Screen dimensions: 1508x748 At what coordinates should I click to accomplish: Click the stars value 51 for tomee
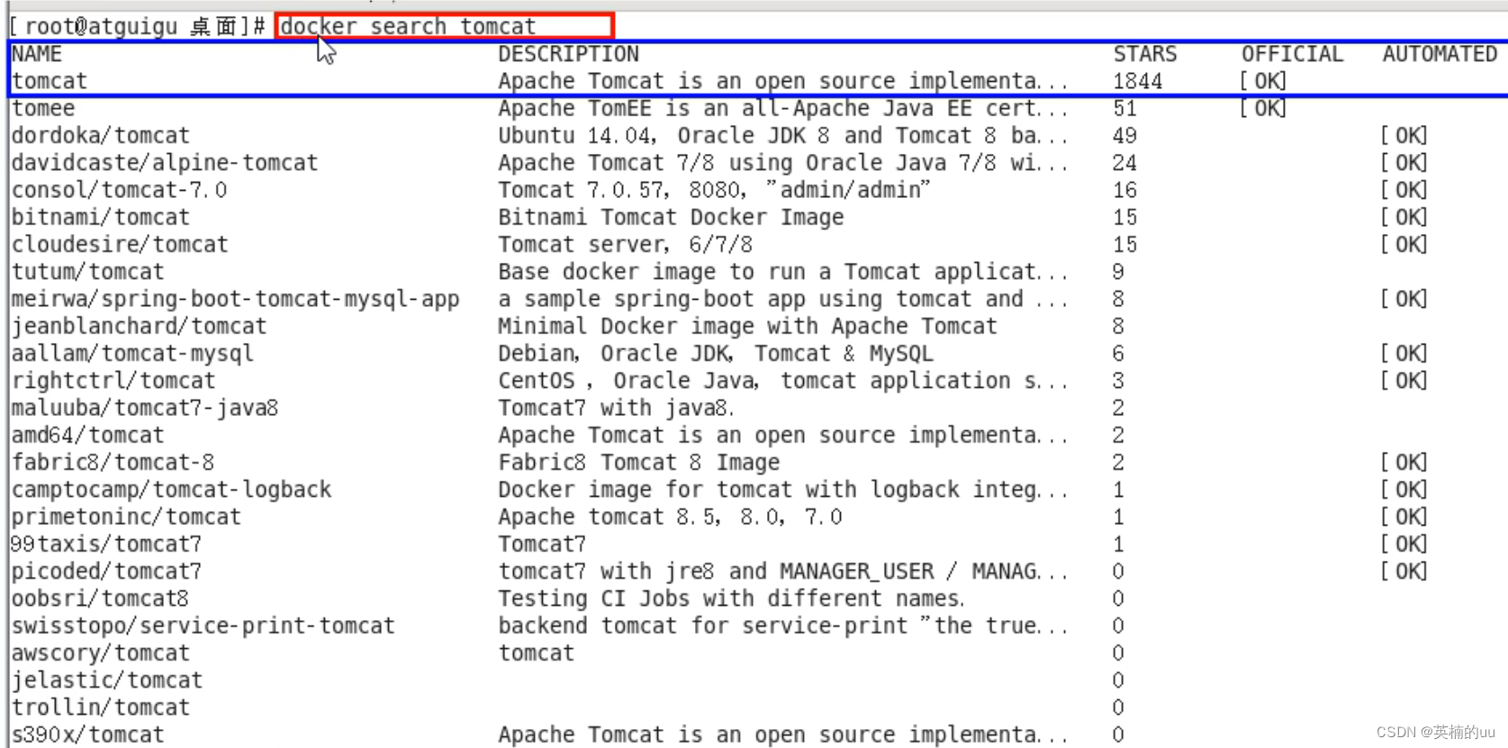coord(1125,108)
